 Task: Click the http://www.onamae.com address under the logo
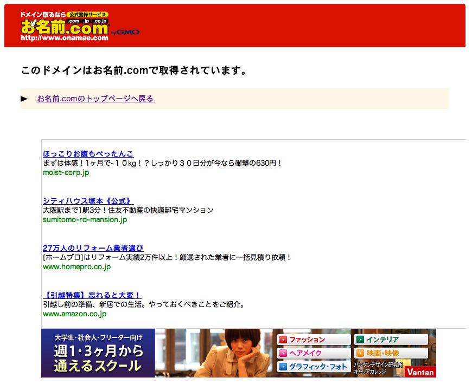65,38
